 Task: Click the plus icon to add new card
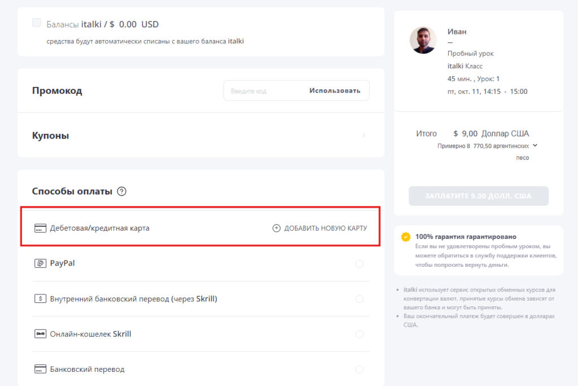[x=277, y=228]
